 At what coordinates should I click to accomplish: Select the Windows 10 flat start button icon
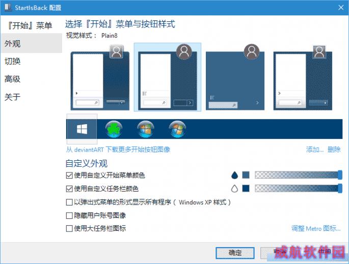[x=82, y=129]
